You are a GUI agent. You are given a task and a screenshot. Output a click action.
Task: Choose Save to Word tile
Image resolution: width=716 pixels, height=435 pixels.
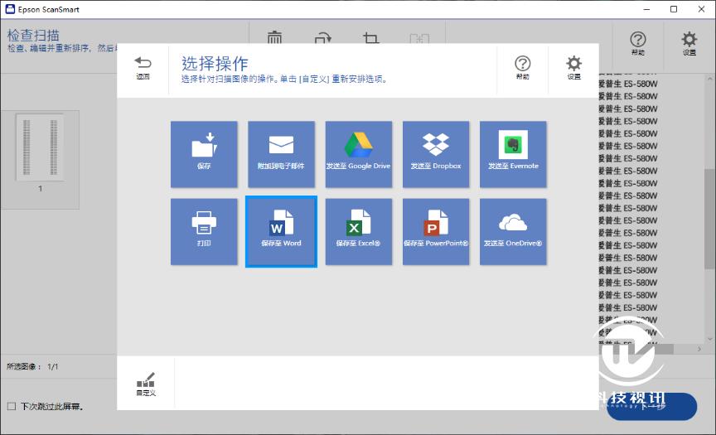(x=281, y=231)
